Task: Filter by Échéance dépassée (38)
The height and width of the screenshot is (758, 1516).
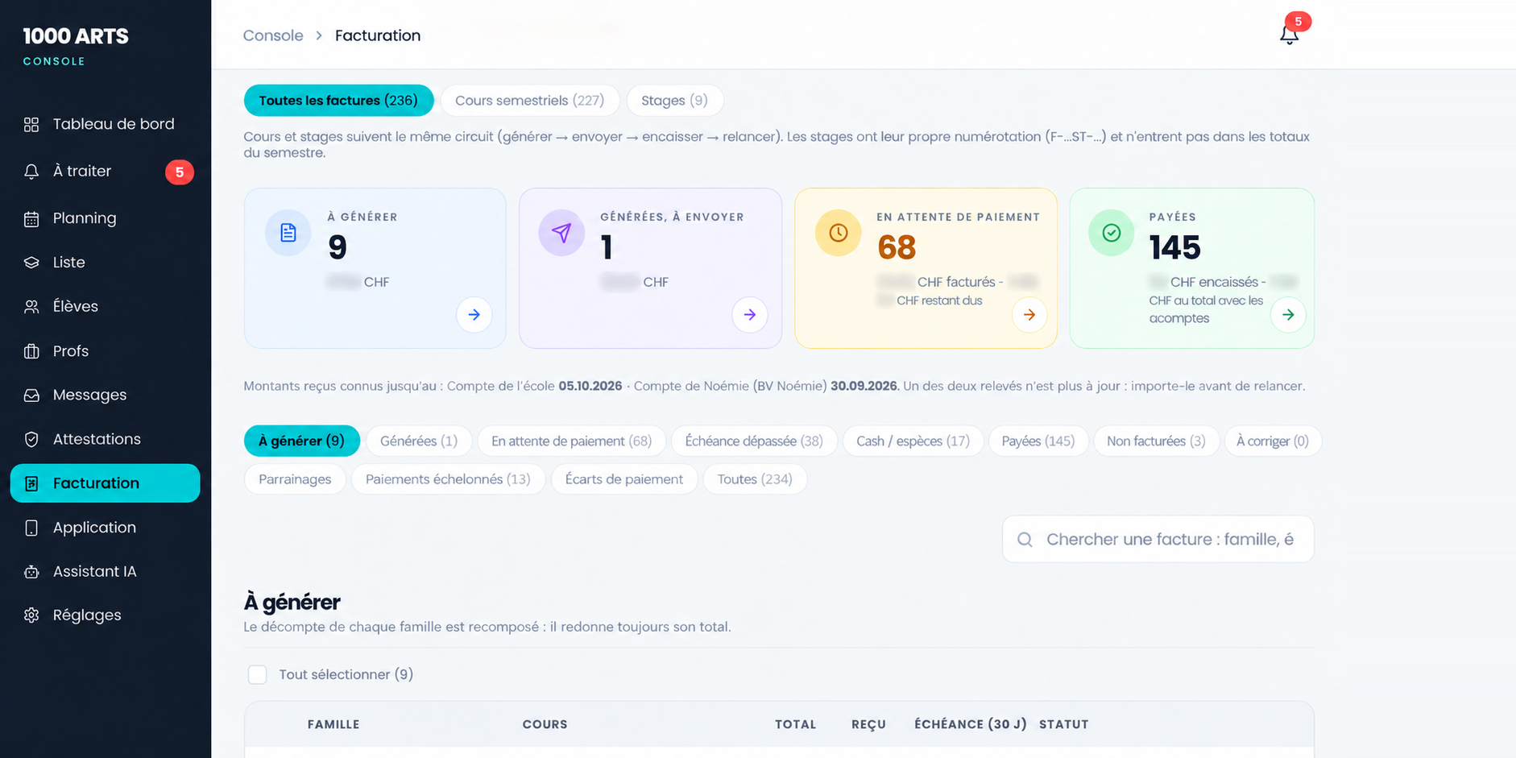Action: [754, 441]
